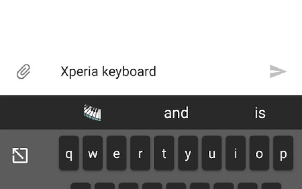
Task: Tap the o key
Action: click(259, 153)
